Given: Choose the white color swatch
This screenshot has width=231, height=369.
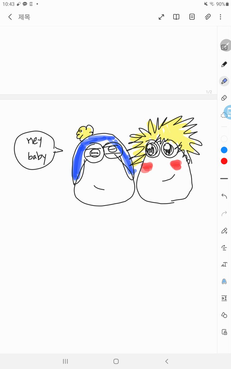Looking at the screenshot, I should pos(224,139).
